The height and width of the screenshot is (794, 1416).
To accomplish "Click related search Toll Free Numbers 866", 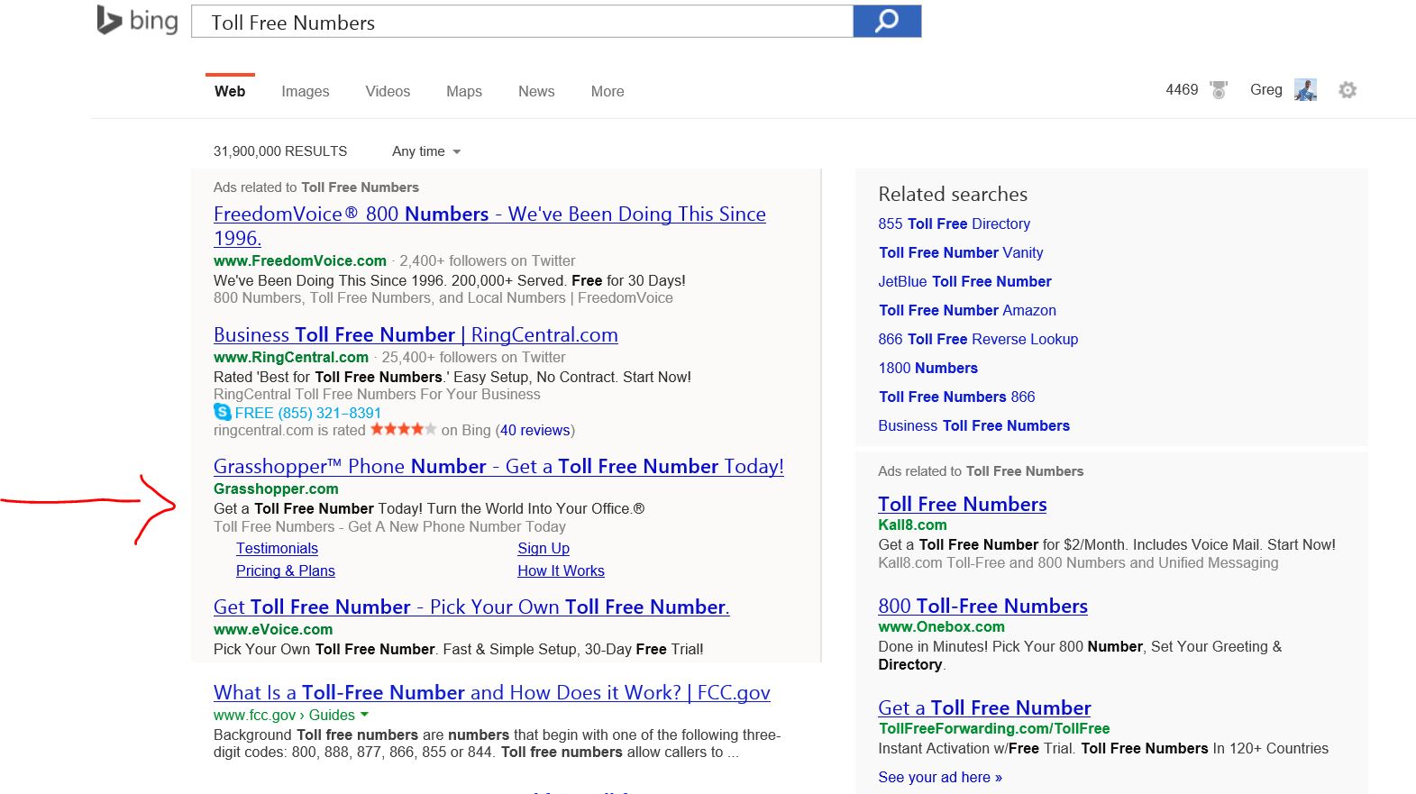I will [956, 397].
